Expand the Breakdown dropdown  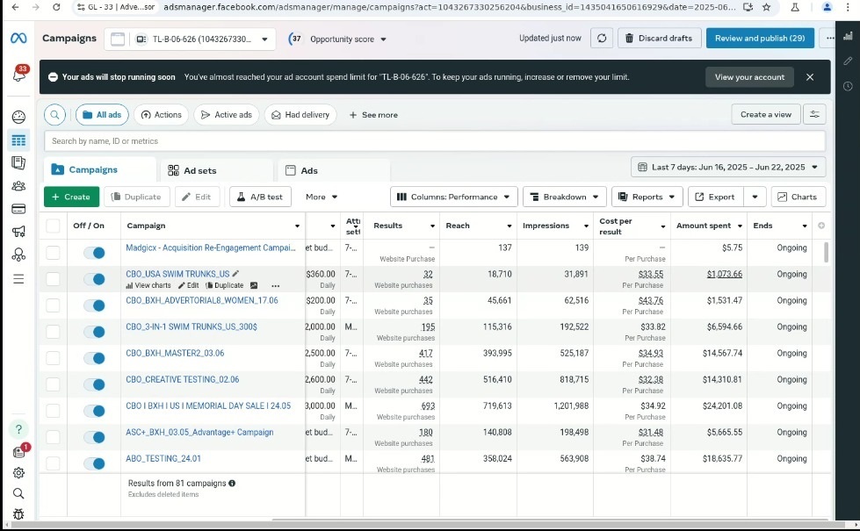564,197
